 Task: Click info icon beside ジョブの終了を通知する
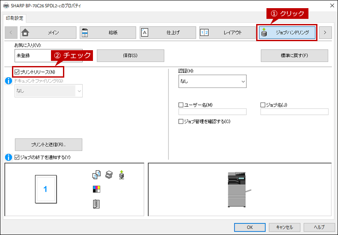point(9,157)
